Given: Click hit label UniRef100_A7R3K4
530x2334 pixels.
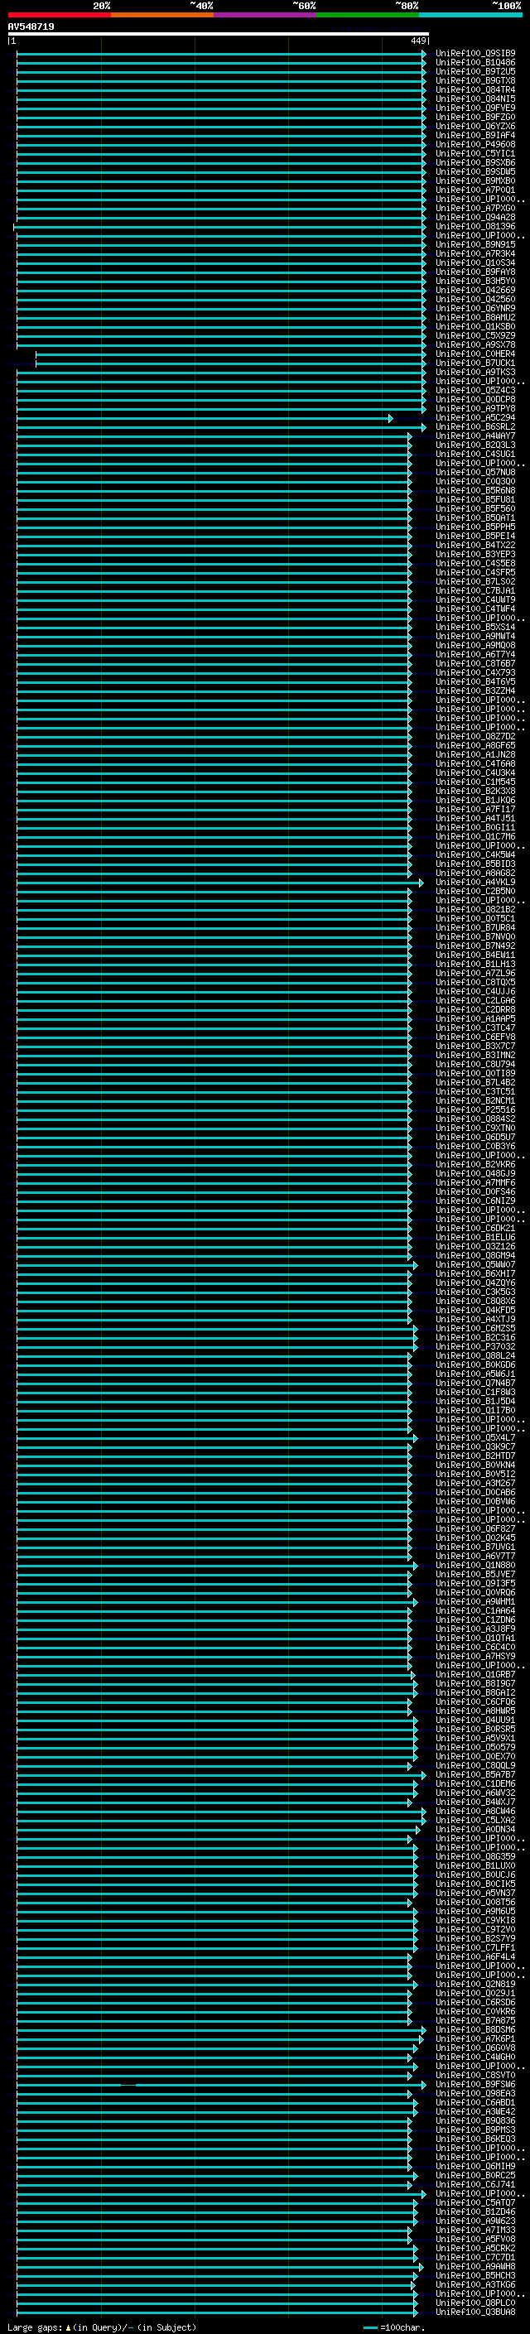Looking at the screenshot, I should pyautogui.click(x=475, y=253).
